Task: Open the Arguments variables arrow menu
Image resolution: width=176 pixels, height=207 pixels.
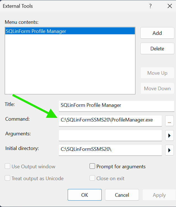Action: tap(169, 135)
